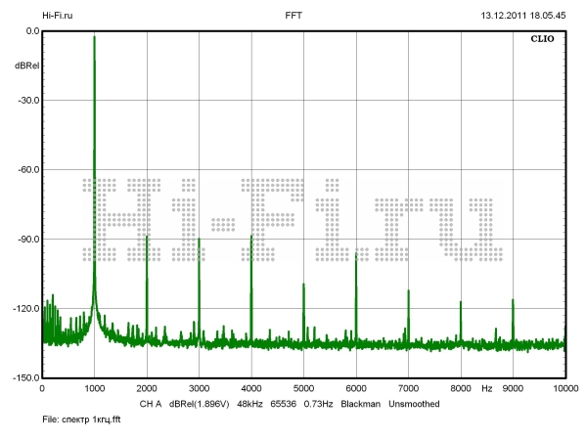Click the -120.0 y-axis tick label
Viewport: 587px width, 440px height.
[24, 309]
